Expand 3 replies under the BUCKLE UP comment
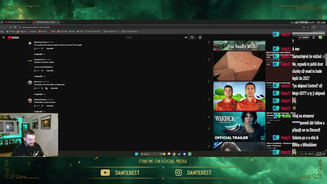Viewport: 327px width, 184px height. (x=40, y=76)
